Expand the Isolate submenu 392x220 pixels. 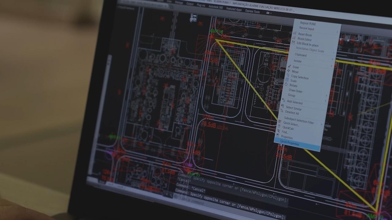tap(297, 61)
